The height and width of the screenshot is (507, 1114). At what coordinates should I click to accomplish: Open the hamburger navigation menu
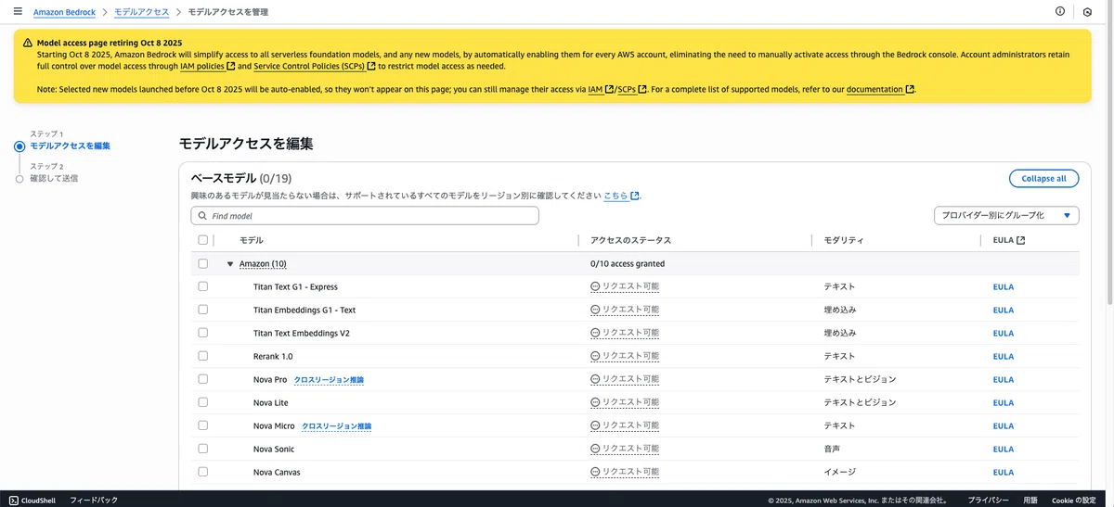click(18, 11)
